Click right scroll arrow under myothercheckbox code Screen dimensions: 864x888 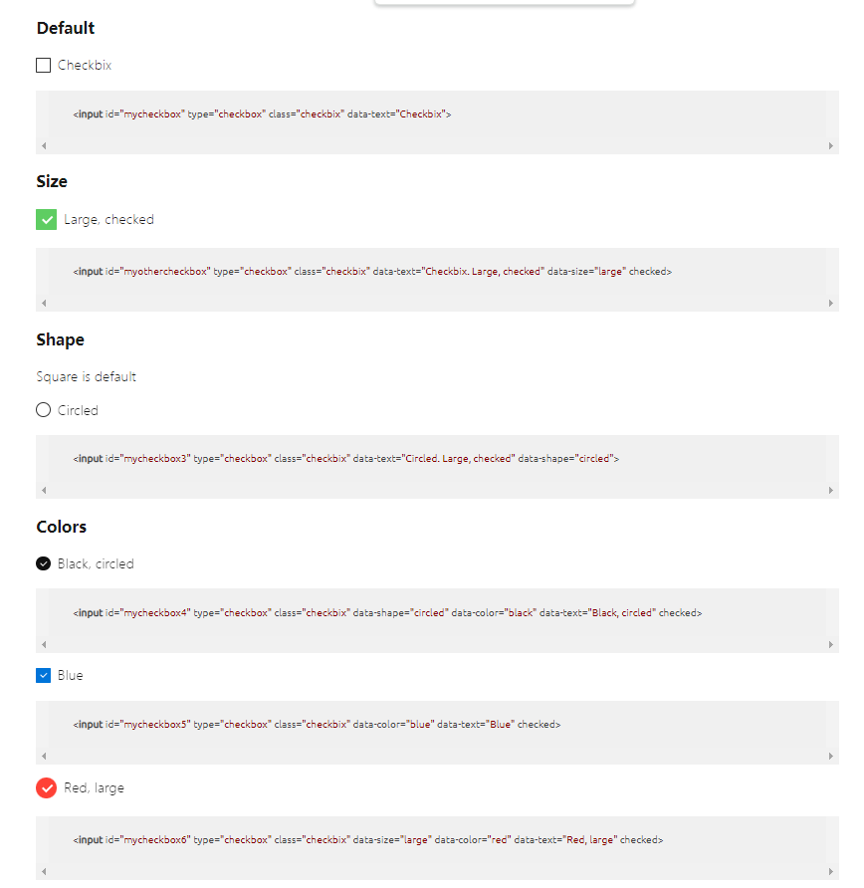click(x=830, y=303)
